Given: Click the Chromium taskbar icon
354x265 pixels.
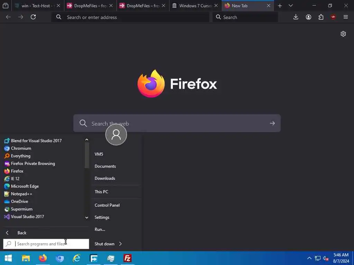Looking at the screenshot, I should coord(59,258).
